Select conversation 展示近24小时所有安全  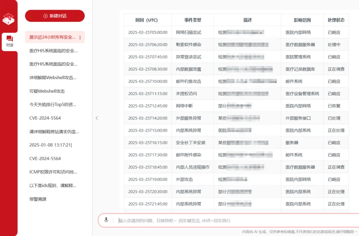[53, 37]
